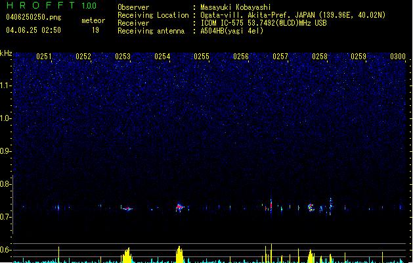This screenshot has width=413, height=263.
Task: Click the 0259 time marker
Action: click(x=359, y=57)
